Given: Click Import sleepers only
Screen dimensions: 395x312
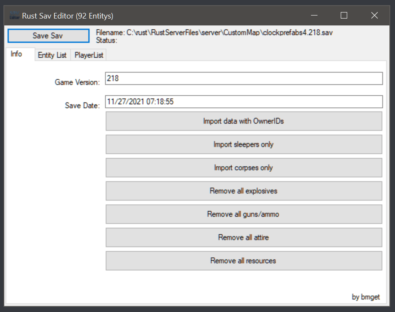Looking at the screenshot, I should (243, 144).
